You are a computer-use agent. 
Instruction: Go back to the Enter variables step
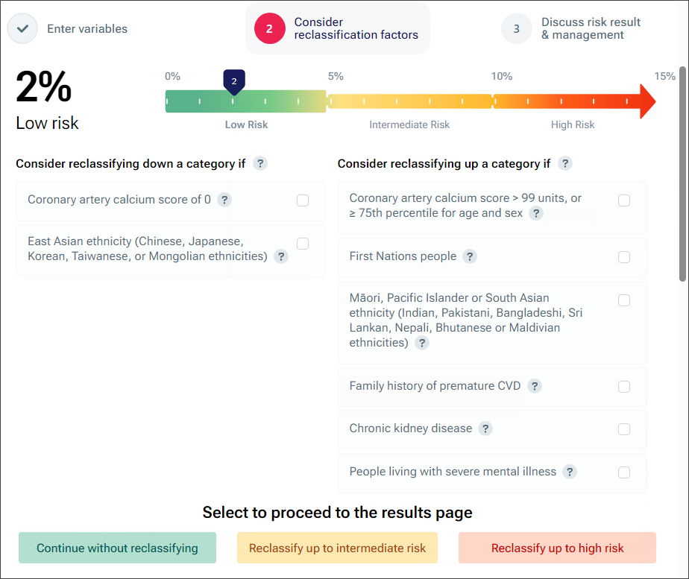(x=68, y=29)
